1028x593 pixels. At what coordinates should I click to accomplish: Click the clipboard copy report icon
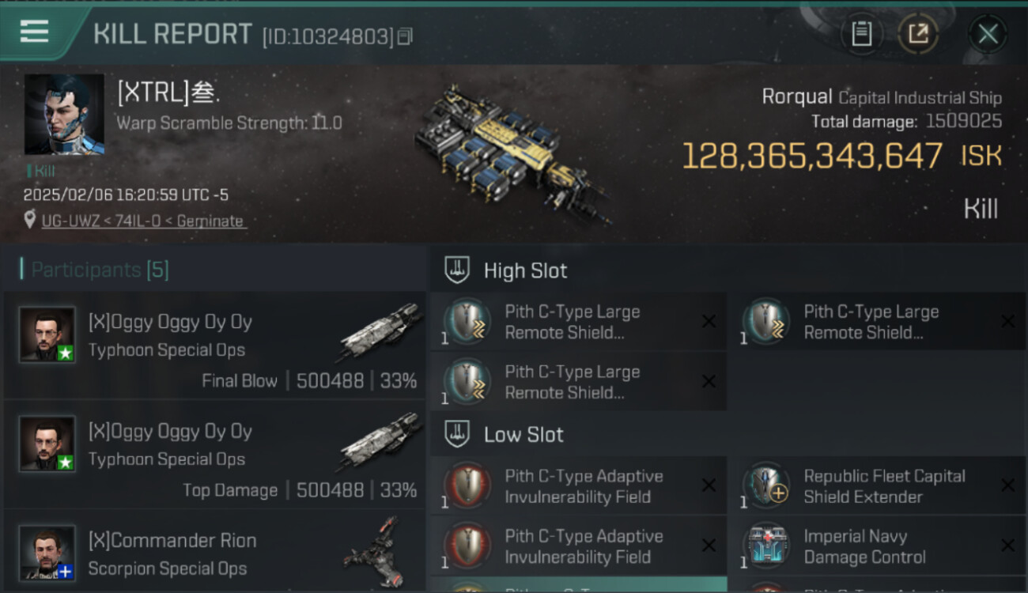(861, 34)
